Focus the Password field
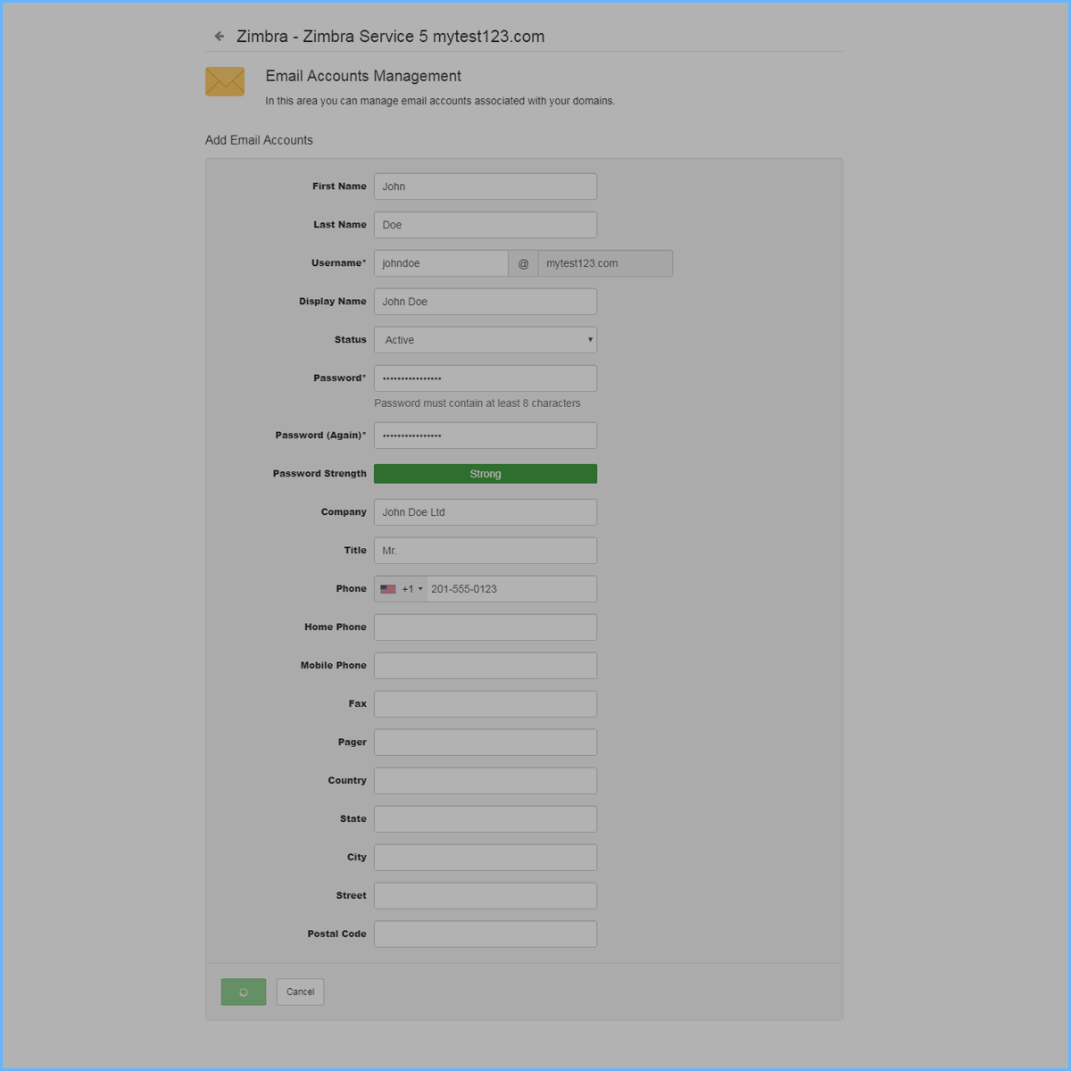Screen dimensions: 1071x1071 486,378
